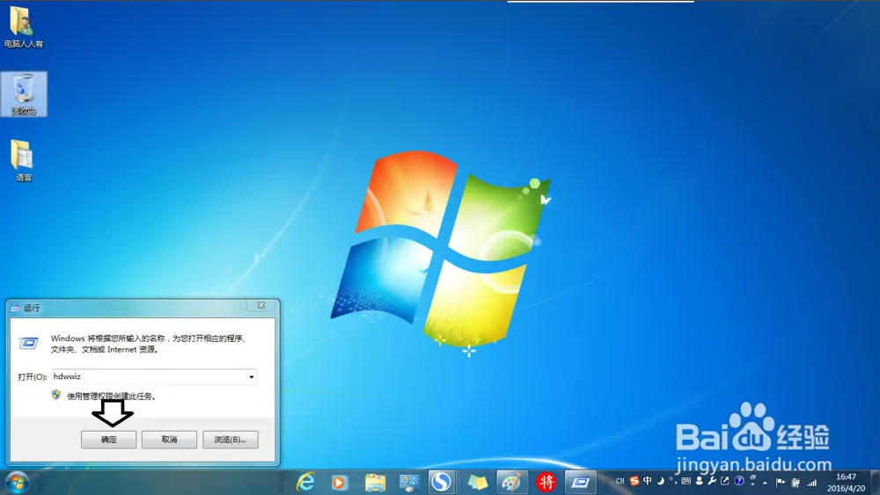The image size is (880, 495).
Task: Show hidden system tray icons arrow
Action: point(765,482)
